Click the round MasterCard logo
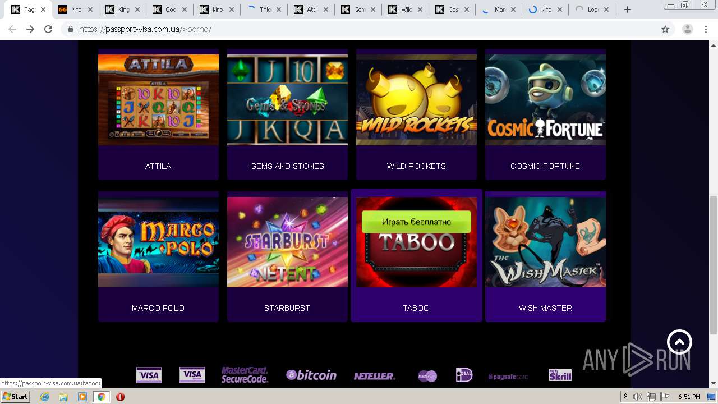718x404 pixels. [427, 376]
